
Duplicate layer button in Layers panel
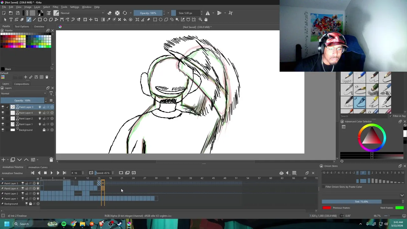pos(13,160)
